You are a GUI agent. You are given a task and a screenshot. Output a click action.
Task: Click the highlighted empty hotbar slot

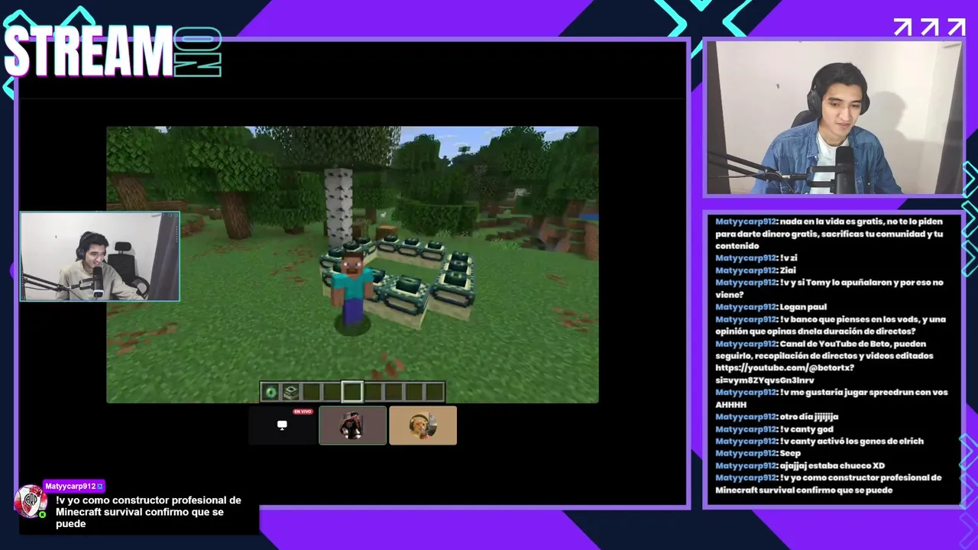pyautogui.click(x=352, y=393)
